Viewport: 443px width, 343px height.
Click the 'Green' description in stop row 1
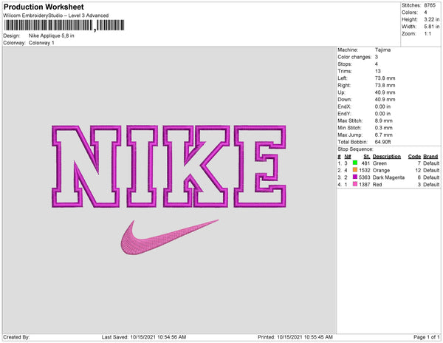pyautogui.click(x=380, y=163)
